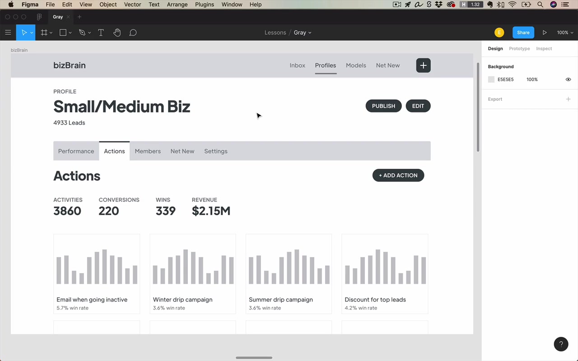Click the Wi-Fi status icon
578x361 pixels.
(x=512, y=5)
